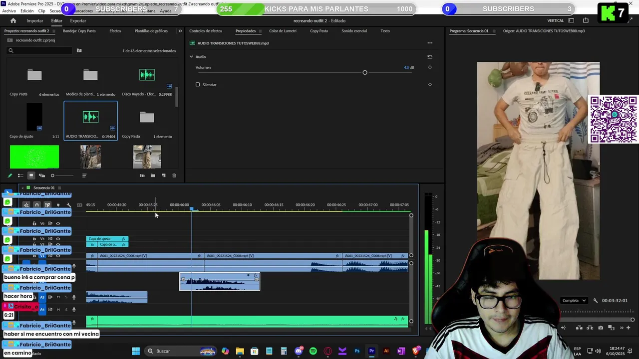Open timeline display settings wrench
This screenshot has width=639, height=359.
pyautogui.click(x=69, y=205)
